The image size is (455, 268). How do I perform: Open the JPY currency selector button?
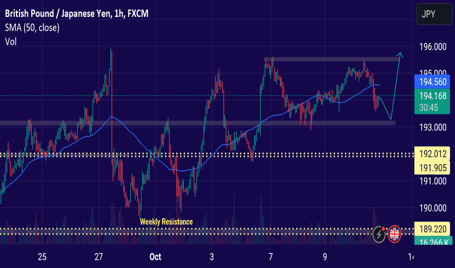coord(434,14)
